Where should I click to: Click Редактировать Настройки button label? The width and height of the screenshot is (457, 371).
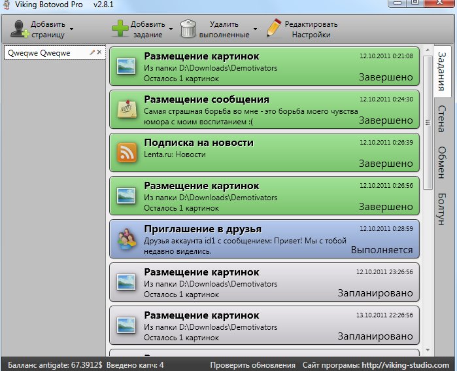[311, 29]
